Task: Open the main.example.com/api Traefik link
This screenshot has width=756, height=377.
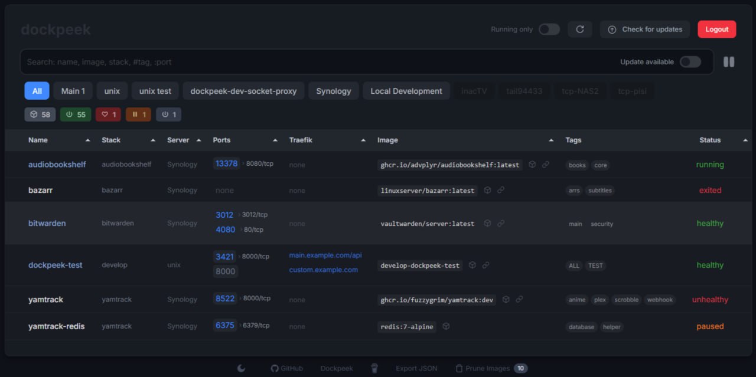Action: (325, 255)
